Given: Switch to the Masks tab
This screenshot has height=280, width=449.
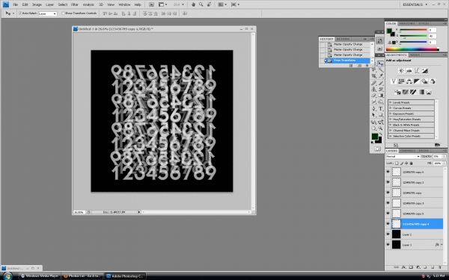Looking at the screenshot, I should 415,55.
